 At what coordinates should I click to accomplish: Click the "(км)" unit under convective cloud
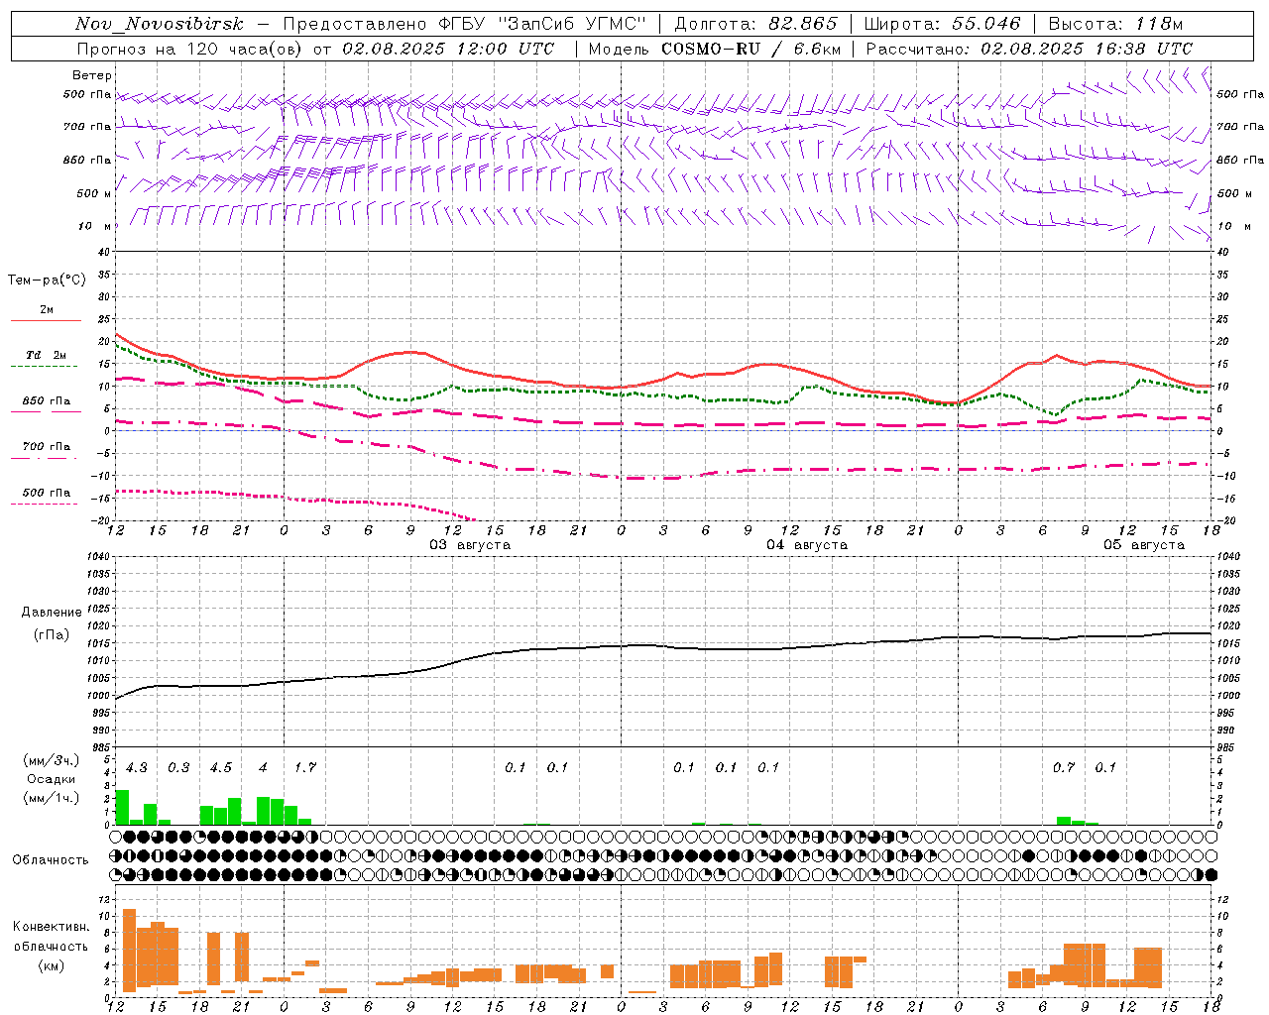click(x=52, y=965)
